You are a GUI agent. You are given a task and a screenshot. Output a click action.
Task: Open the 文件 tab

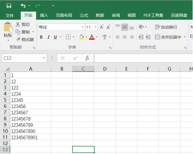click(x=10, y=15)
